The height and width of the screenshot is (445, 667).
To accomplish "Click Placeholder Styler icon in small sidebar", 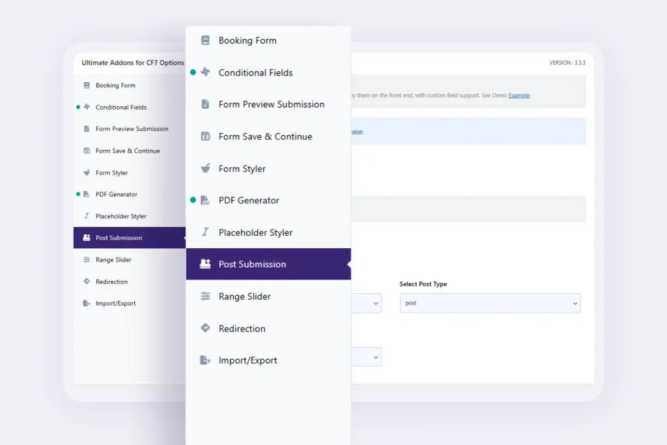I will (87, 216).
